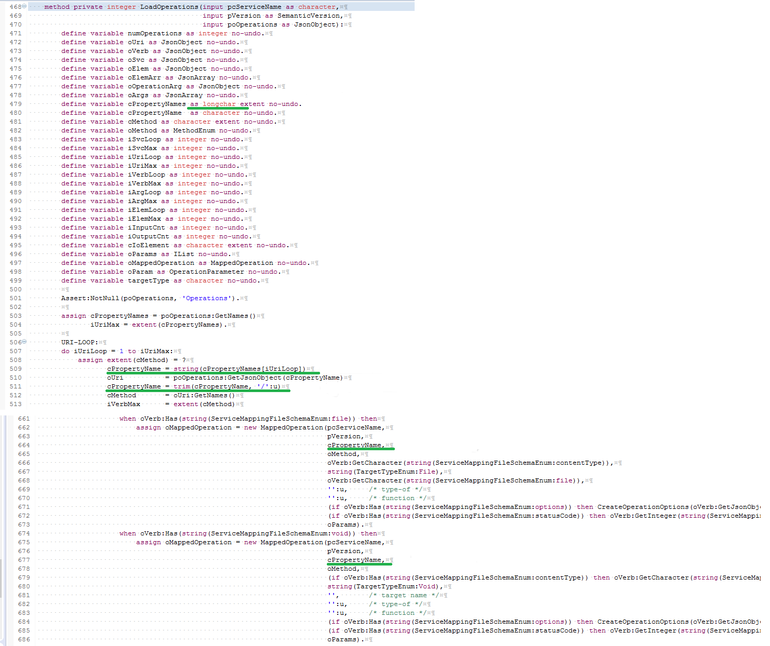The width and height of the screenshot is (770, 646).
Task: Click 'poOperations:GetJsonObject' on line 510
Action: point(228,378)
